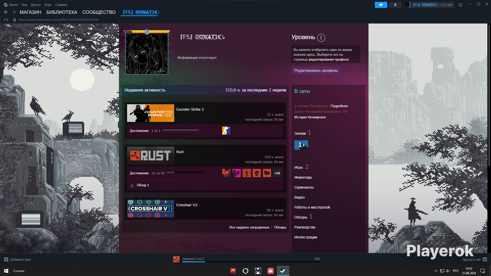491x276 pixels.
Task: Open the История блокировок link
Action: tap(310, 117)
